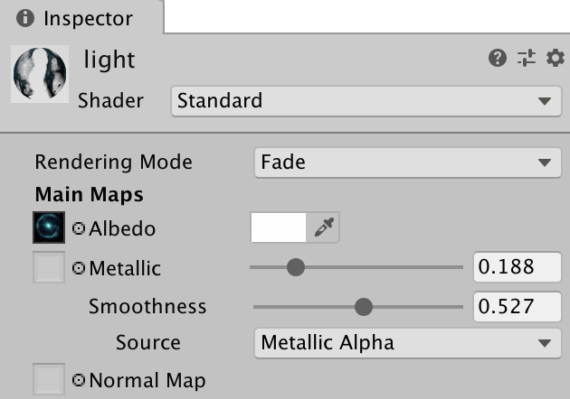Open the material help reference icon
Image resolution: width=570 pixels, height=399 pixels.
coord(497,59)
